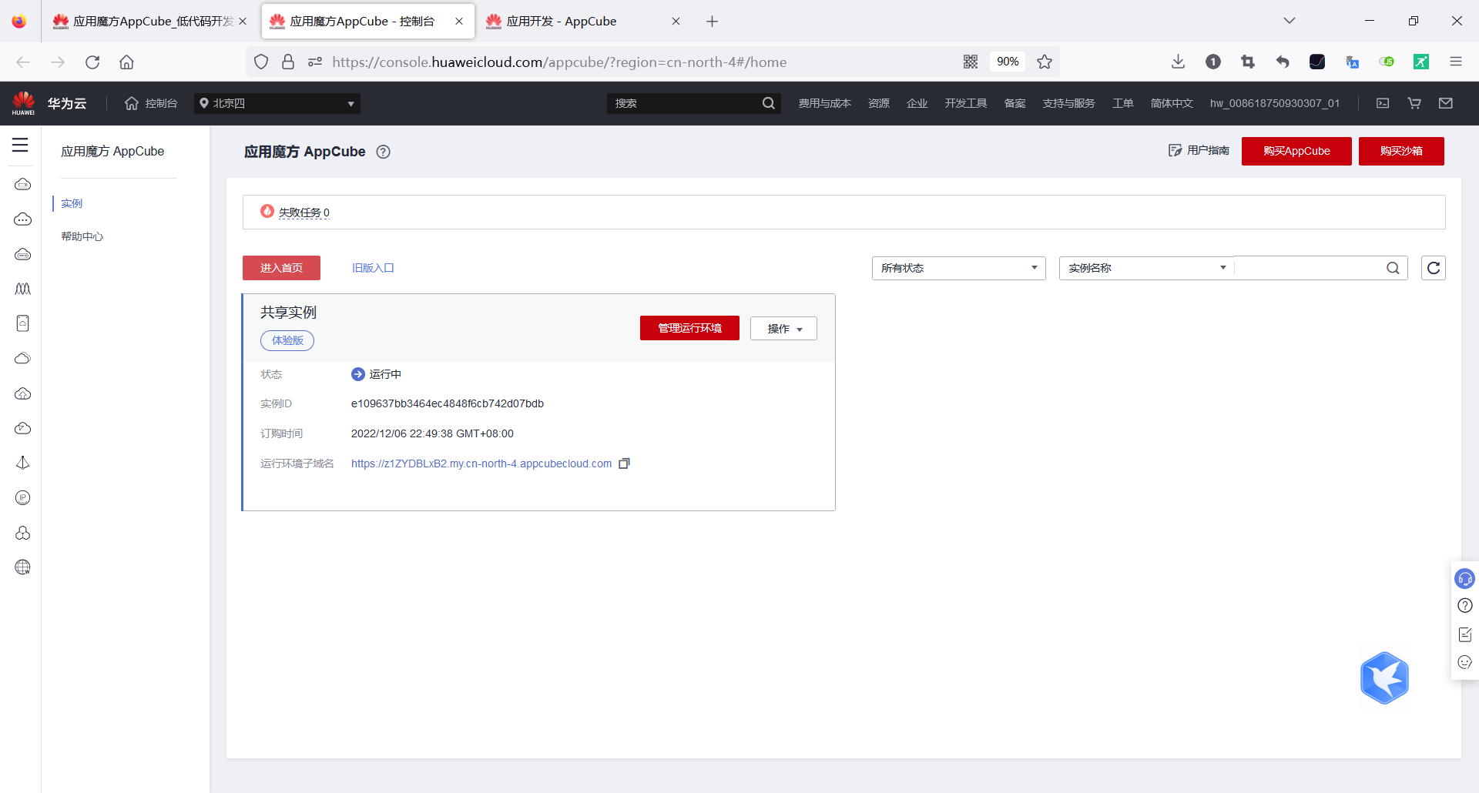This screenshot has height=793, width=1479.
Task: Switch to the 应用开发 - AppCube tab
Action: (x=583, y=21)
